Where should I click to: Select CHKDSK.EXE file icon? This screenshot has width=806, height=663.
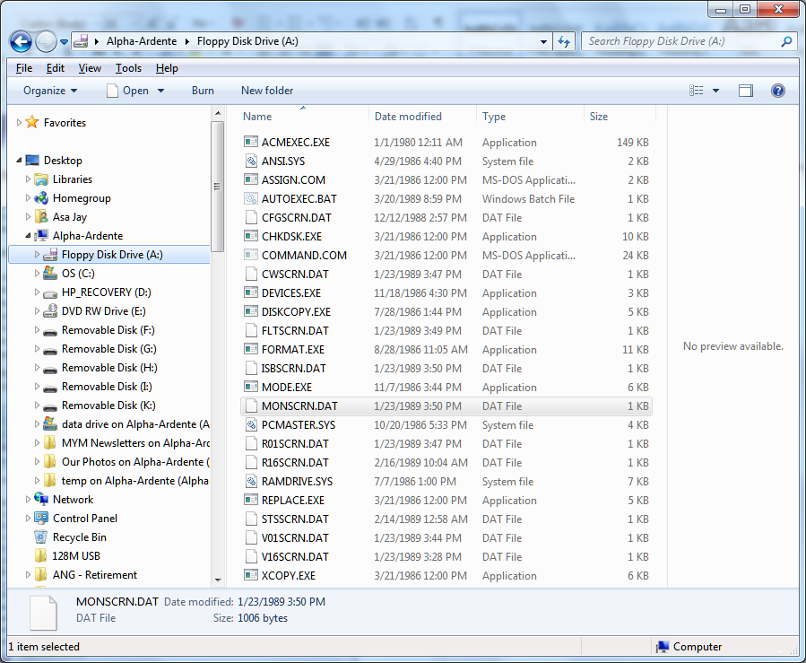pos(251,236)
